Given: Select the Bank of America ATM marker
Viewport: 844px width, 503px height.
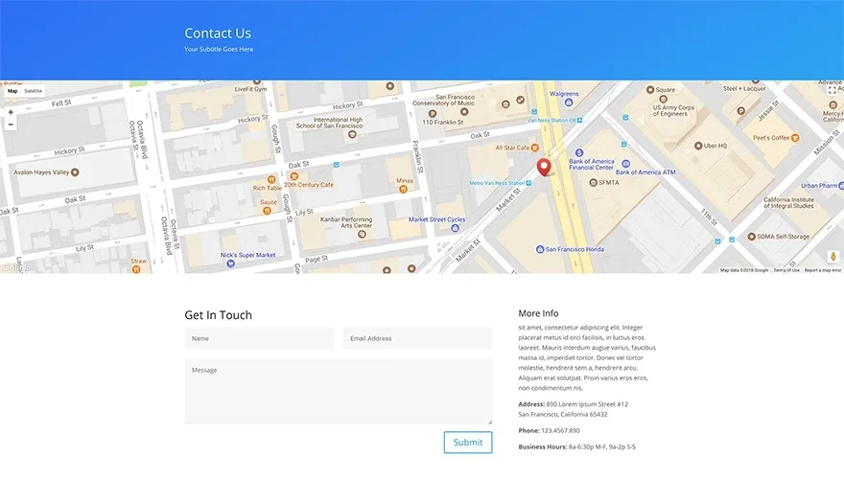Looking at the screenshot, I should (x=625, y=164).
